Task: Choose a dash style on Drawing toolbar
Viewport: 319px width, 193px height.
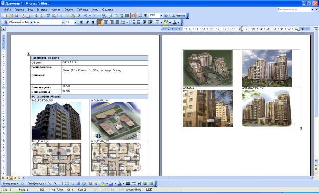Action: 134,184
